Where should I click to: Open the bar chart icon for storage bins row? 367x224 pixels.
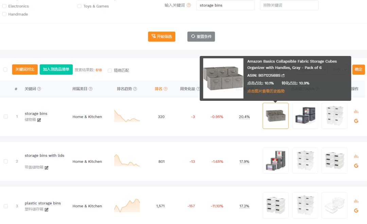(x=356, y=112)
